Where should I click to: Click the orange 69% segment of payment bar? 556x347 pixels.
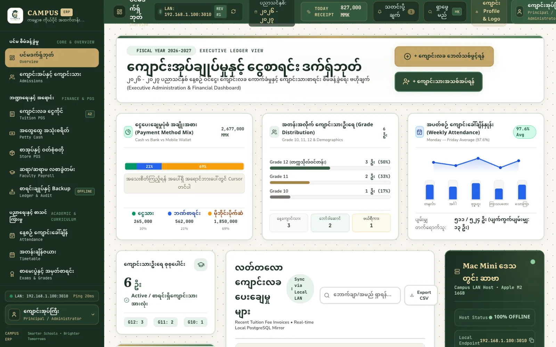203,167
